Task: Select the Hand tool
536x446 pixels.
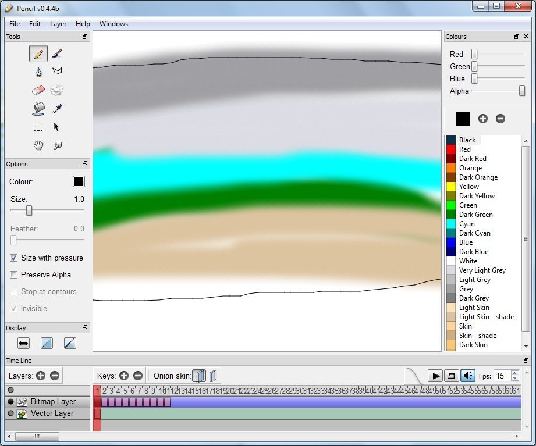Action: click(x=38, y=145)
